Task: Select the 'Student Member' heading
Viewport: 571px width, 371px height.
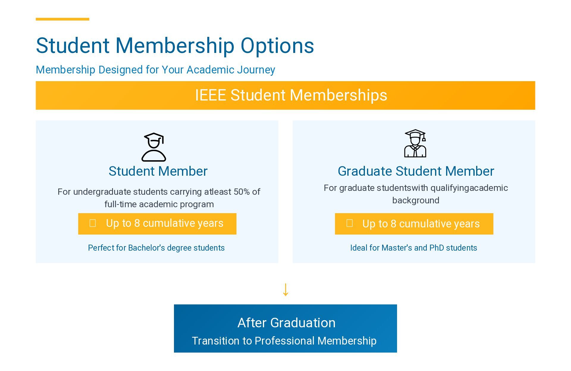Action: tap(158, 171)
